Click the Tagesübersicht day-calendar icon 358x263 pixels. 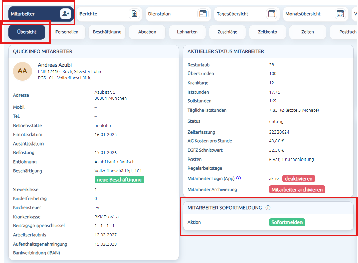[272, 14]
